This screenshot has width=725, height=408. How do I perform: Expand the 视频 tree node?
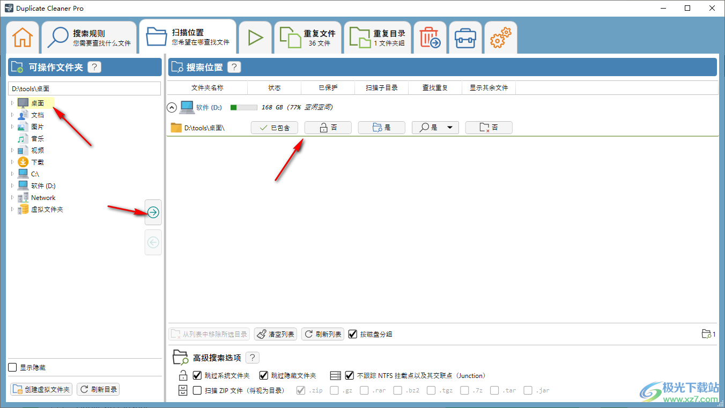[x=12, y=150]
